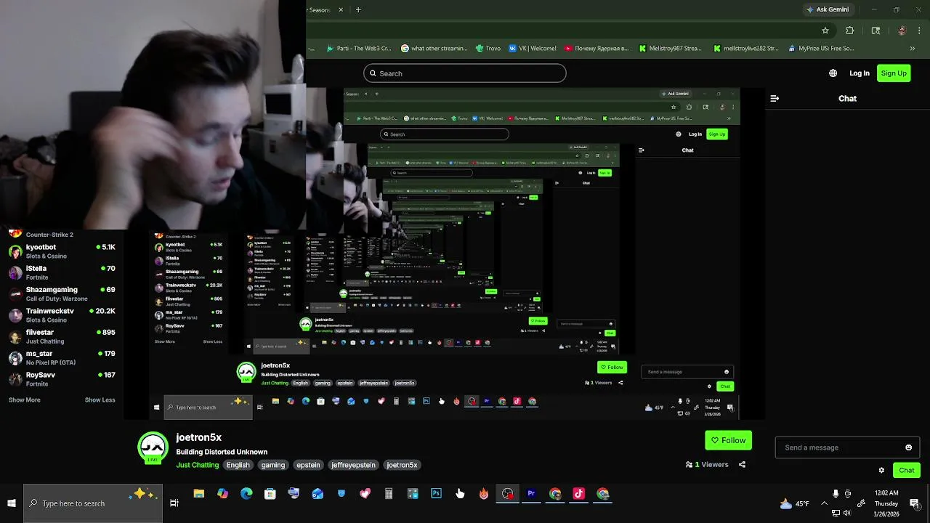Image resolution: width=930 pixels, height=523 pixels.
Task: Open Microsoft Store from the taskbar
Action: (270, 494)
